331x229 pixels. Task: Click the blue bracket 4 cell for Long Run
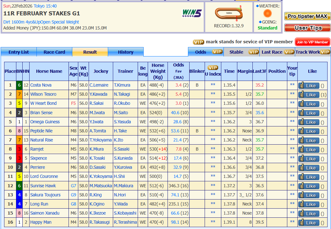[x=19, y=204]
